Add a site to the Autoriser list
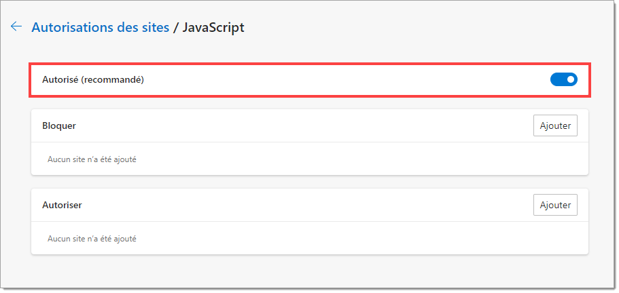This screenshot has width=619, height=293. click(555, 205)
